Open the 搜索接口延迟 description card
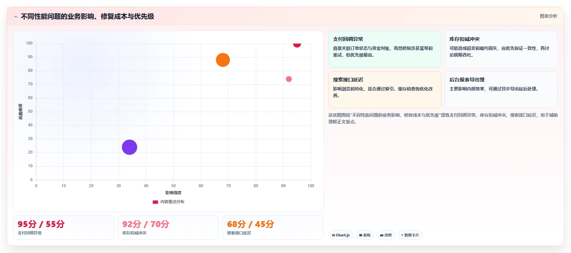The height and width of the screenshot is (253, 571). tap(385, 90)
